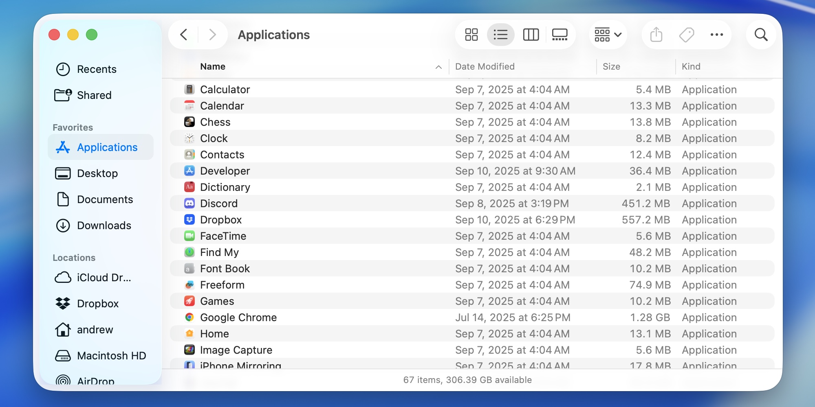Open the group-by dropdown menu
Viewport: 815px width, 407px height.
click(x=608, y=35)
